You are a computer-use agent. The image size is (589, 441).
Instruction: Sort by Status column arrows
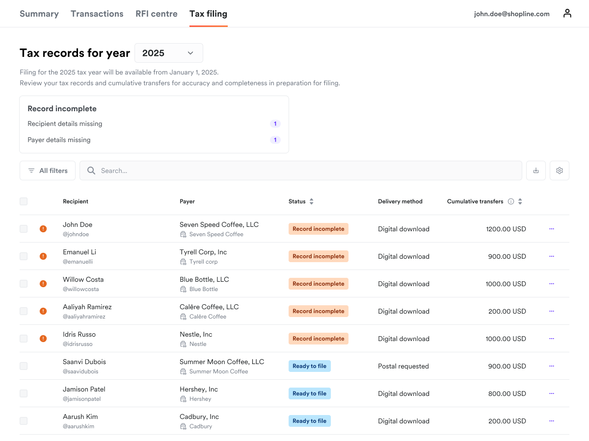tap(311, 201)
